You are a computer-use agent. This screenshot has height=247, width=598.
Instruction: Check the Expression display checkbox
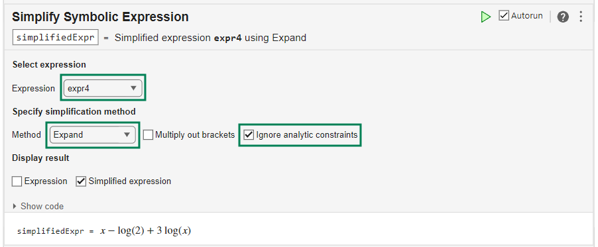tap(17, 181)
